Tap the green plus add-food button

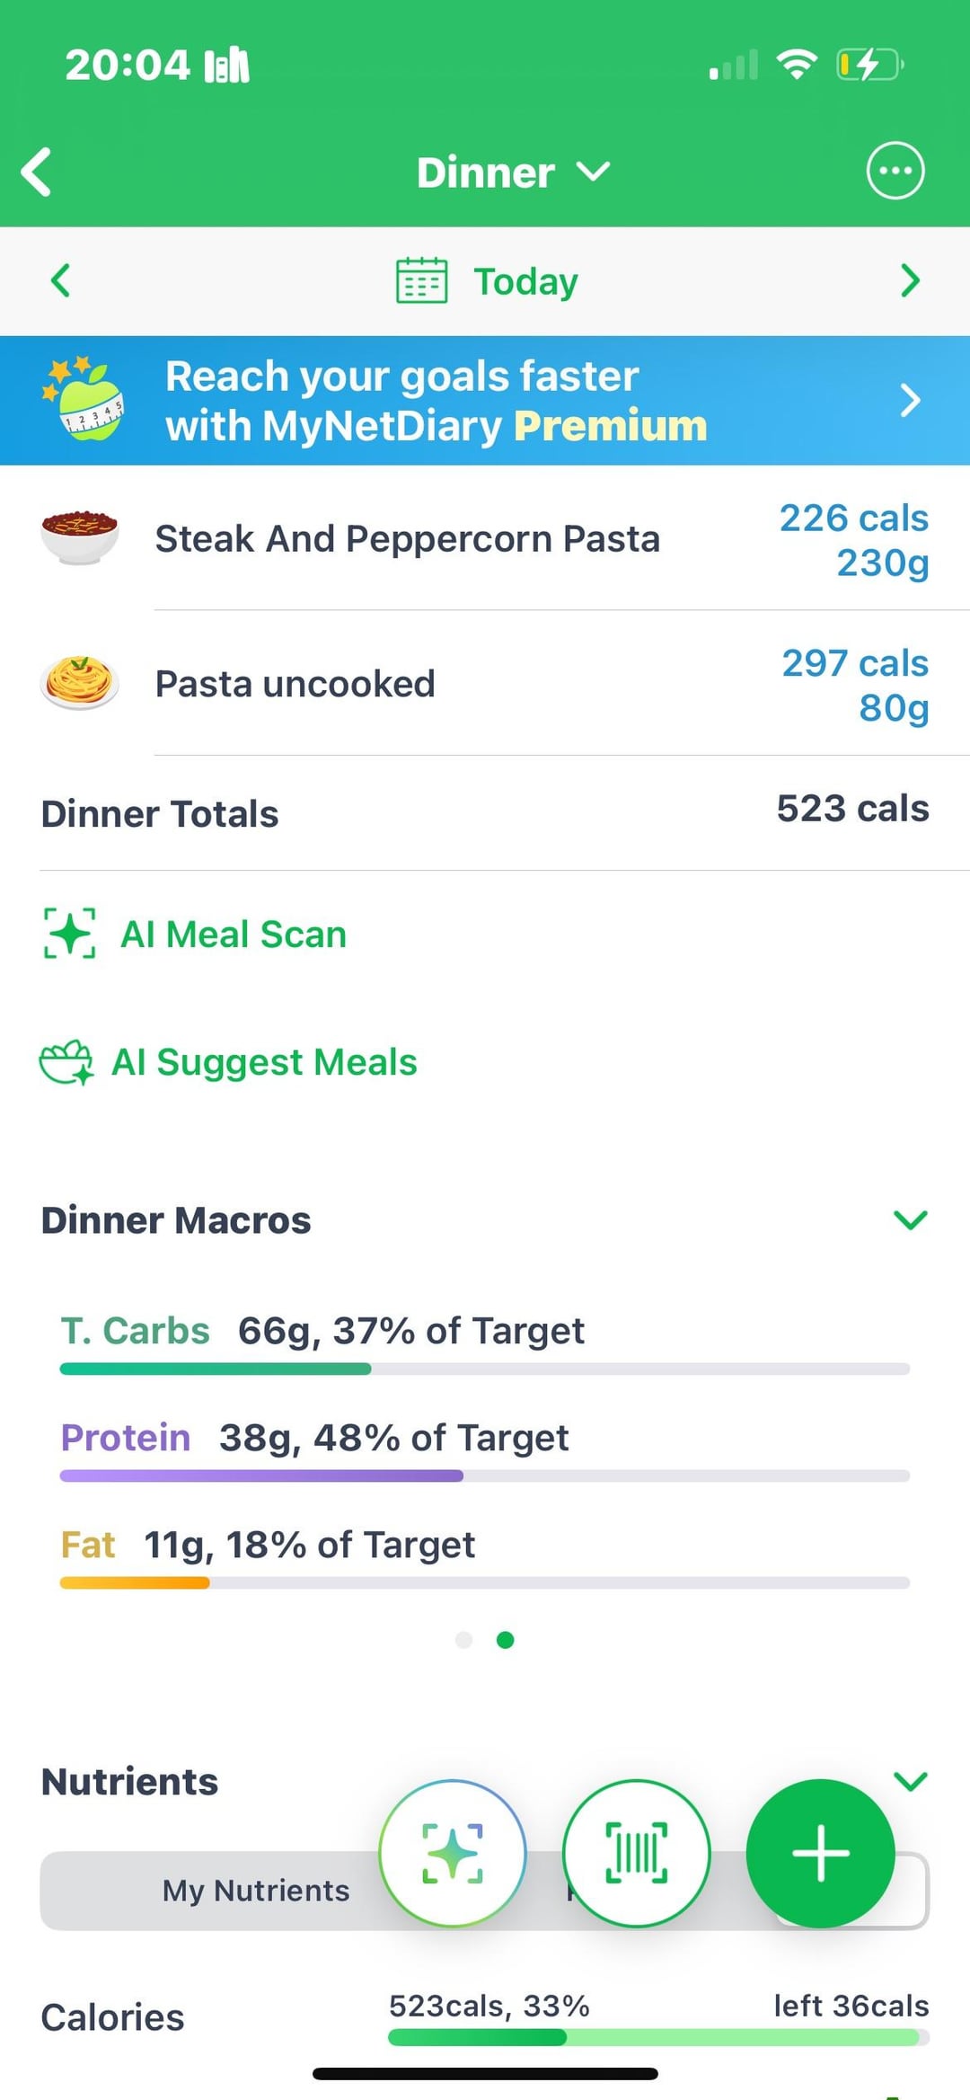[x=820, y=1853]
